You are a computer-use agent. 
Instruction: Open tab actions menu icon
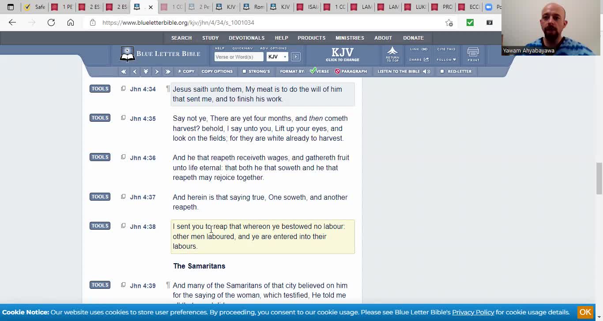11,7
